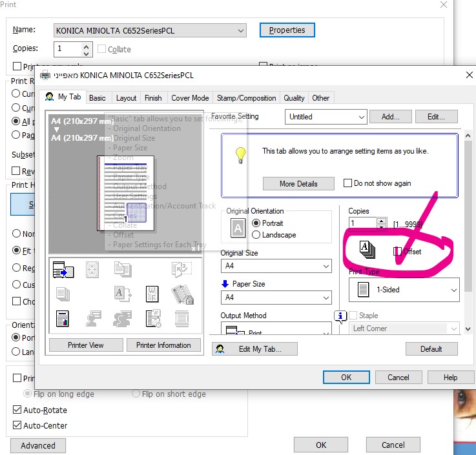Click the greyed locked copy security icon
Viewport: 476px width, 455px height.
point(182,294)
